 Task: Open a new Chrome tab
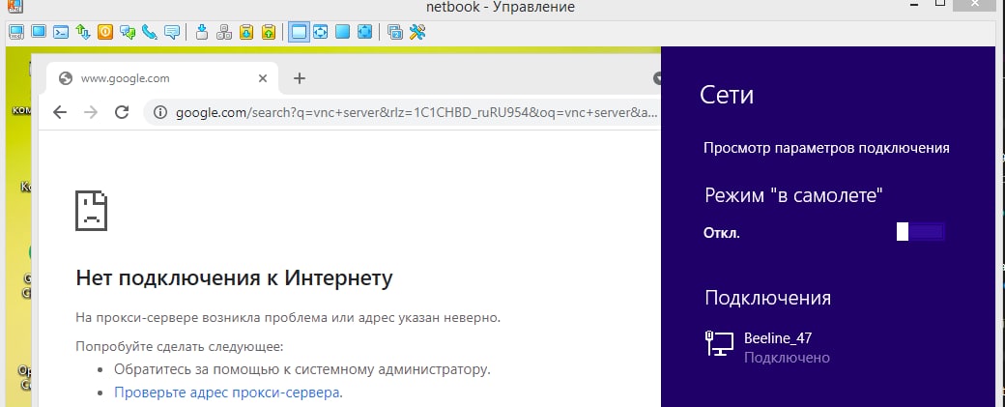tap(300, 78)
